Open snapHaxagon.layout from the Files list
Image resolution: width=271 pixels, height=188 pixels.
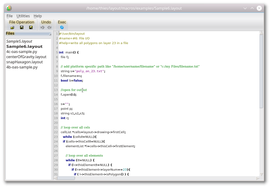point(24,62)
